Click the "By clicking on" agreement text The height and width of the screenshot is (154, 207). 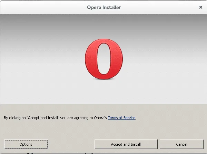[x=55, y=118]
